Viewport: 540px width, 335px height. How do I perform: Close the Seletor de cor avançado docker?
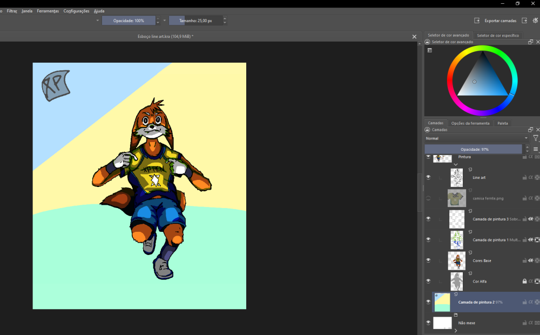pyautogui.click(x=538, y=42)
